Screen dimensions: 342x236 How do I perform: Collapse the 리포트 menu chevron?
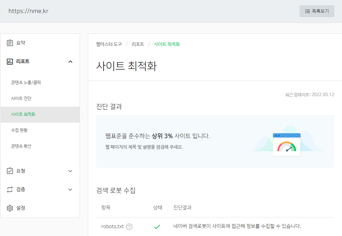[70, 62]
